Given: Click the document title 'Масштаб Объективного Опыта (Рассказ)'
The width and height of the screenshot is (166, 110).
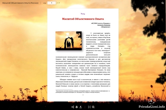Looking at the screenshot, I should click(20, 3).
